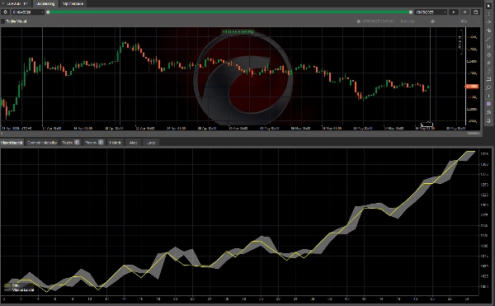
Task: Open the Akce tab
Action: 133,143
